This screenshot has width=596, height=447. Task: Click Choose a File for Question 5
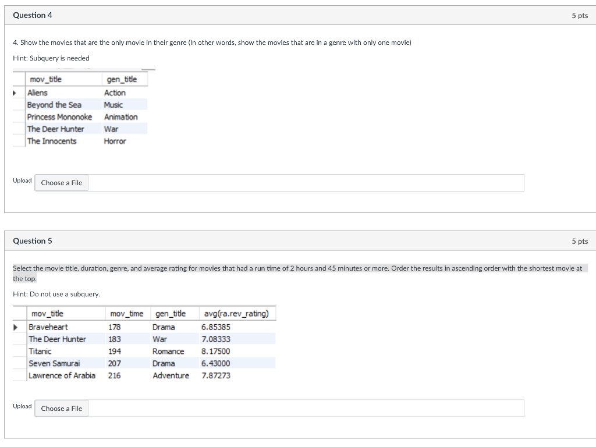coord(61,408)
